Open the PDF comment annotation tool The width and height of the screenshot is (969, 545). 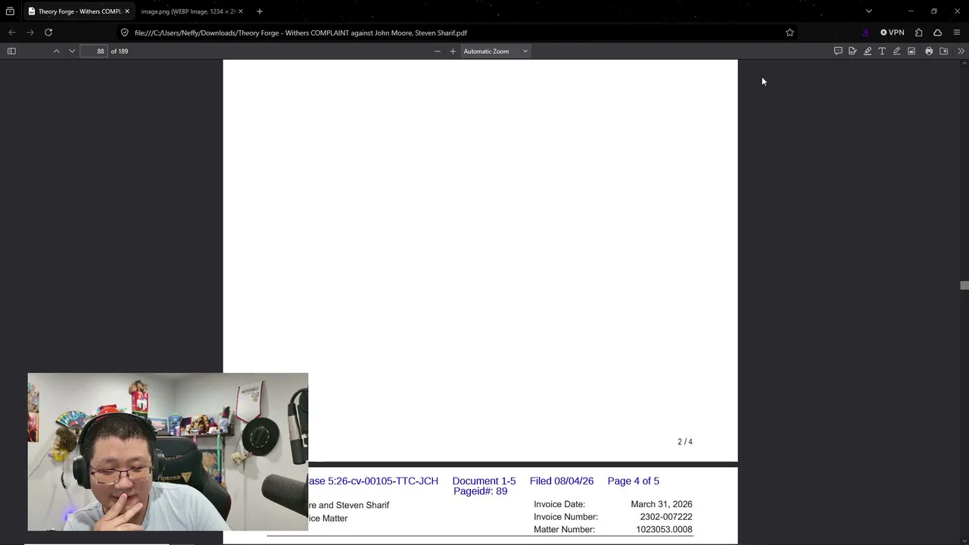tap(838, 51)
